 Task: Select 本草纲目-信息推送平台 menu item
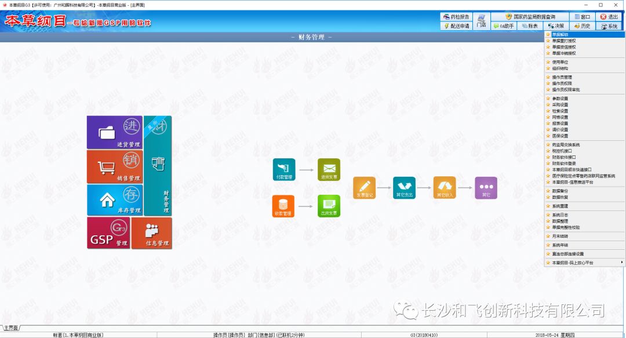[584, 182]
